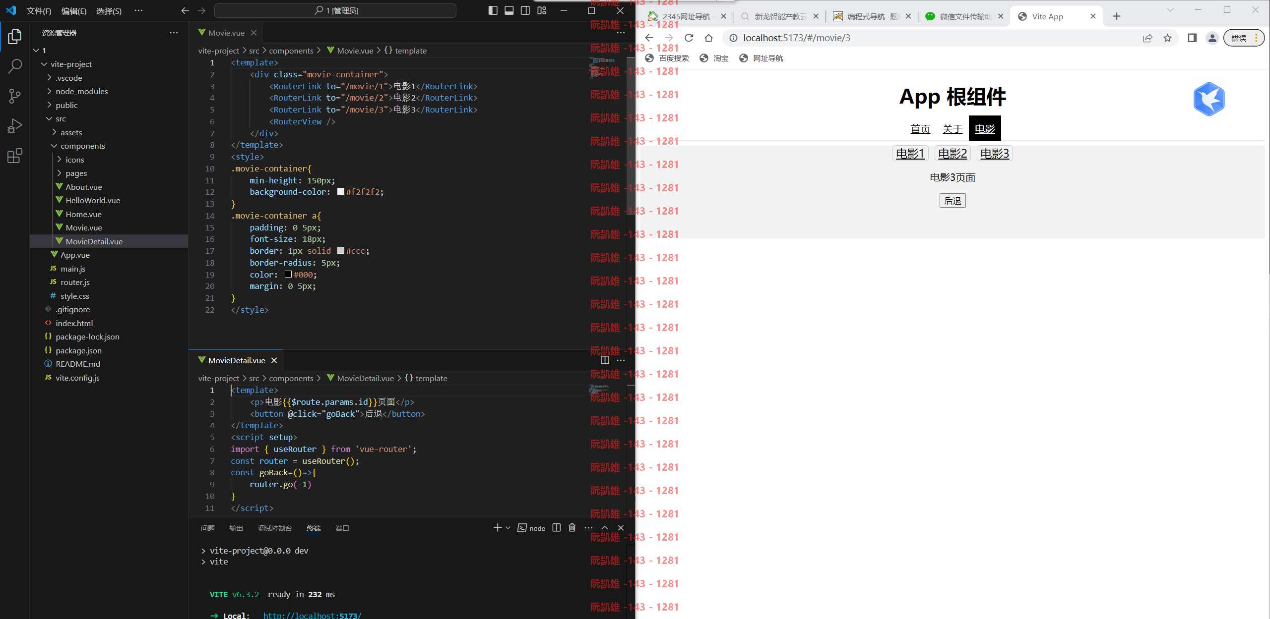This screenshot has width=1270, height=619.
Task: Switch to the 端口 panel tab
Action: 342,528
